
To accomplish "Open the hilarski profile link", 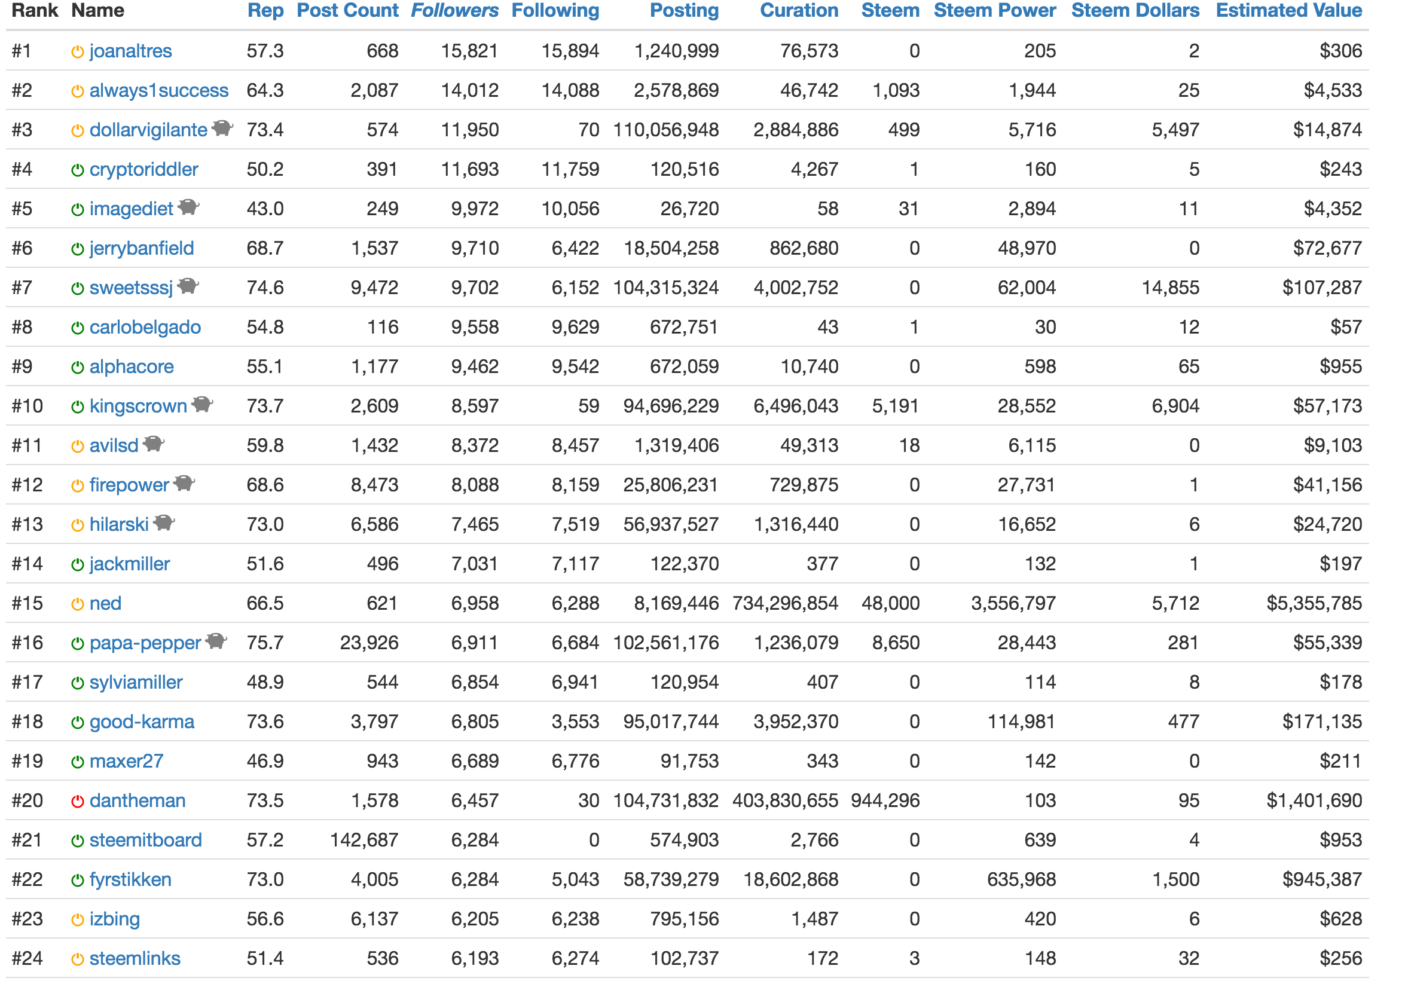I will [x=120, y=525].
